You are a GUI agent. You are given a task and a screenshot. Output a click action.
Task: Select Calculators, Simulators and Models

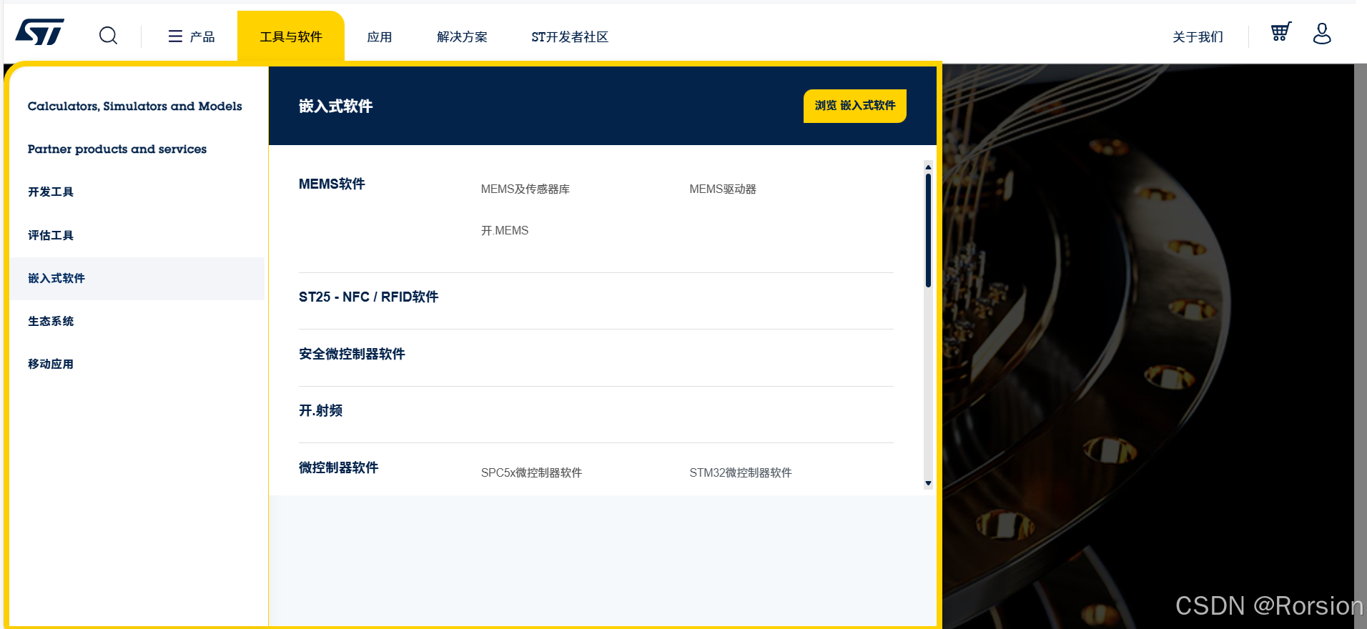click(135, 106)
